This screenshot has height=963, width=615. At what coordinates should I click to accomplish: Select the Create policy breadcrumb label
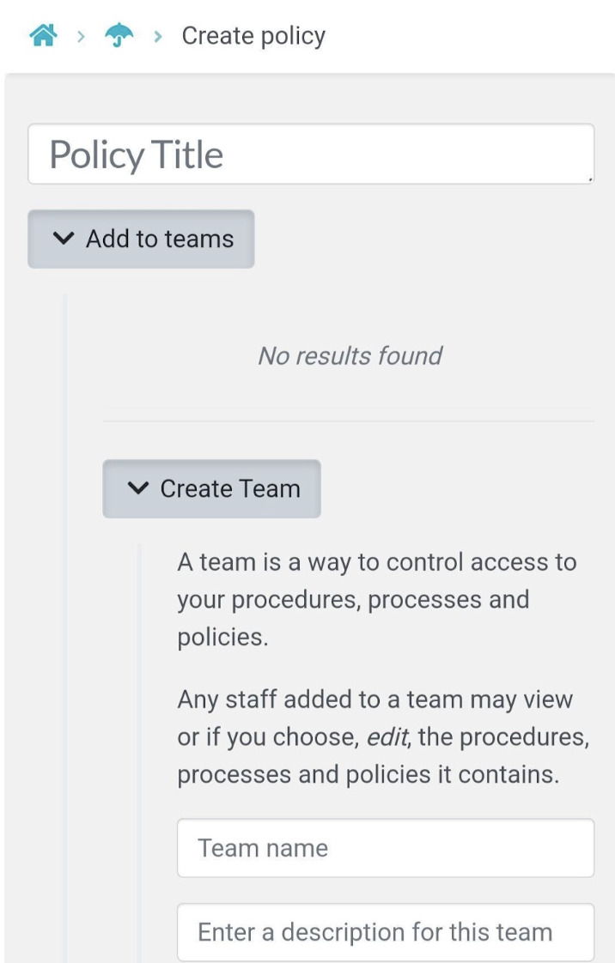click(253, 37)
